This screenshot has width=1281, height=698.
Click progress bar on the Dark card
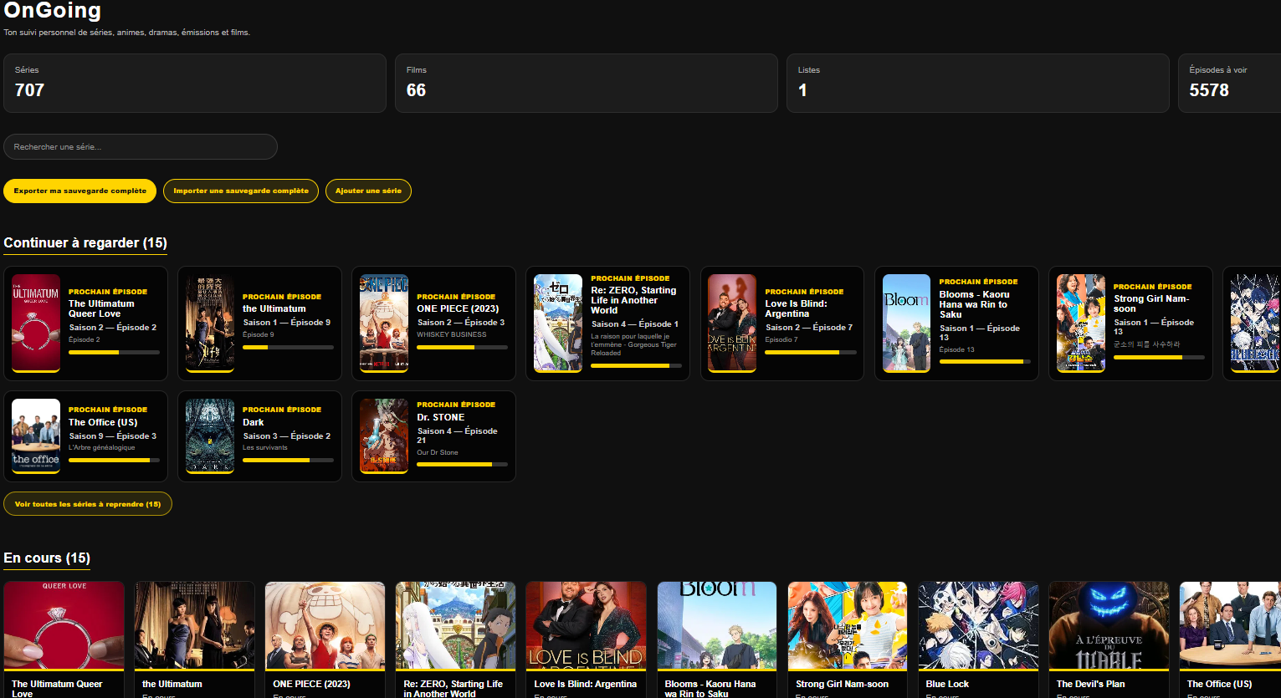pos(288,460)
